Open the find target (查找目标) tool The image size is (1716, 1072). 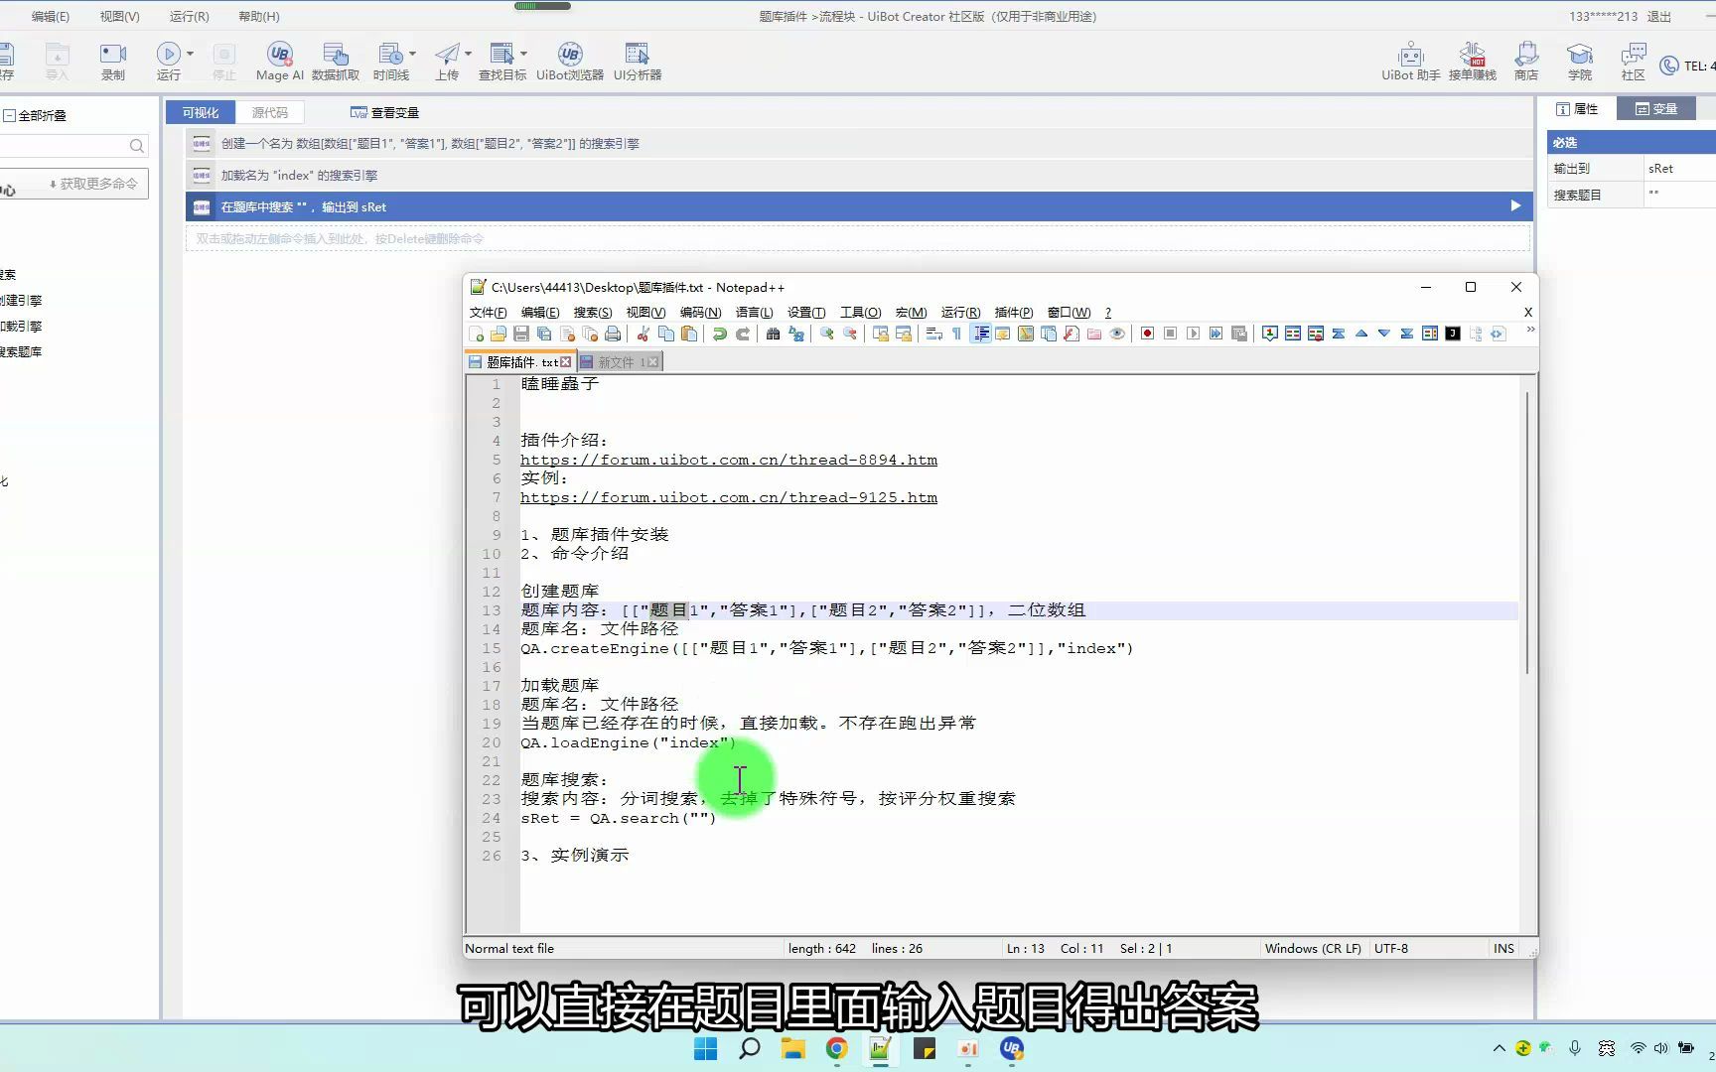coord(501,62)
